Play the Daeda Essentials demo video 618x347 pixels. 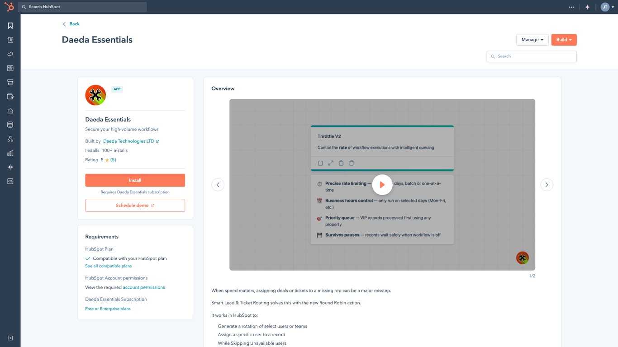click(x=382, y=184)
